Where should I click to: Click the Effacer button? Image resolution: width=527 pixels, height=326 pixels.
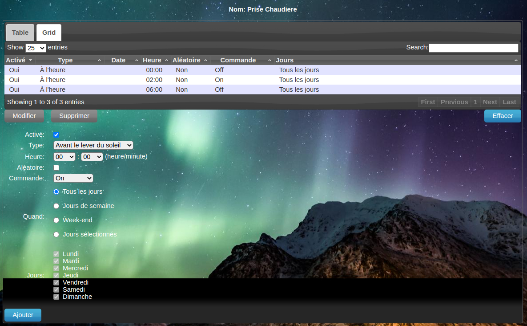coord(503,116)
